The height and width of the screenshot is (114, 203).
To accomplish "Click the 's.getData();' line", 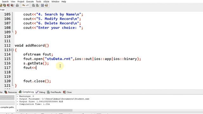I will [36, 63].
